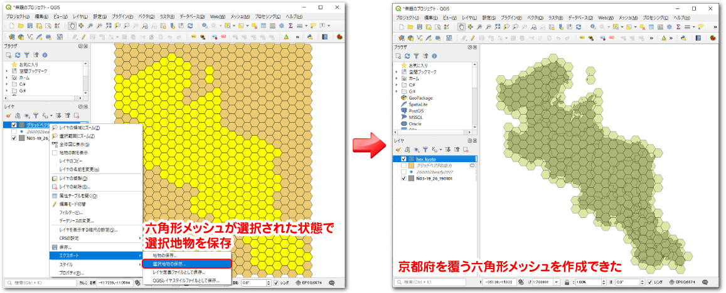Choose 選択地物の保存 in export submenu
Viewport: 726px width, 293px height.
coord(186,264)
